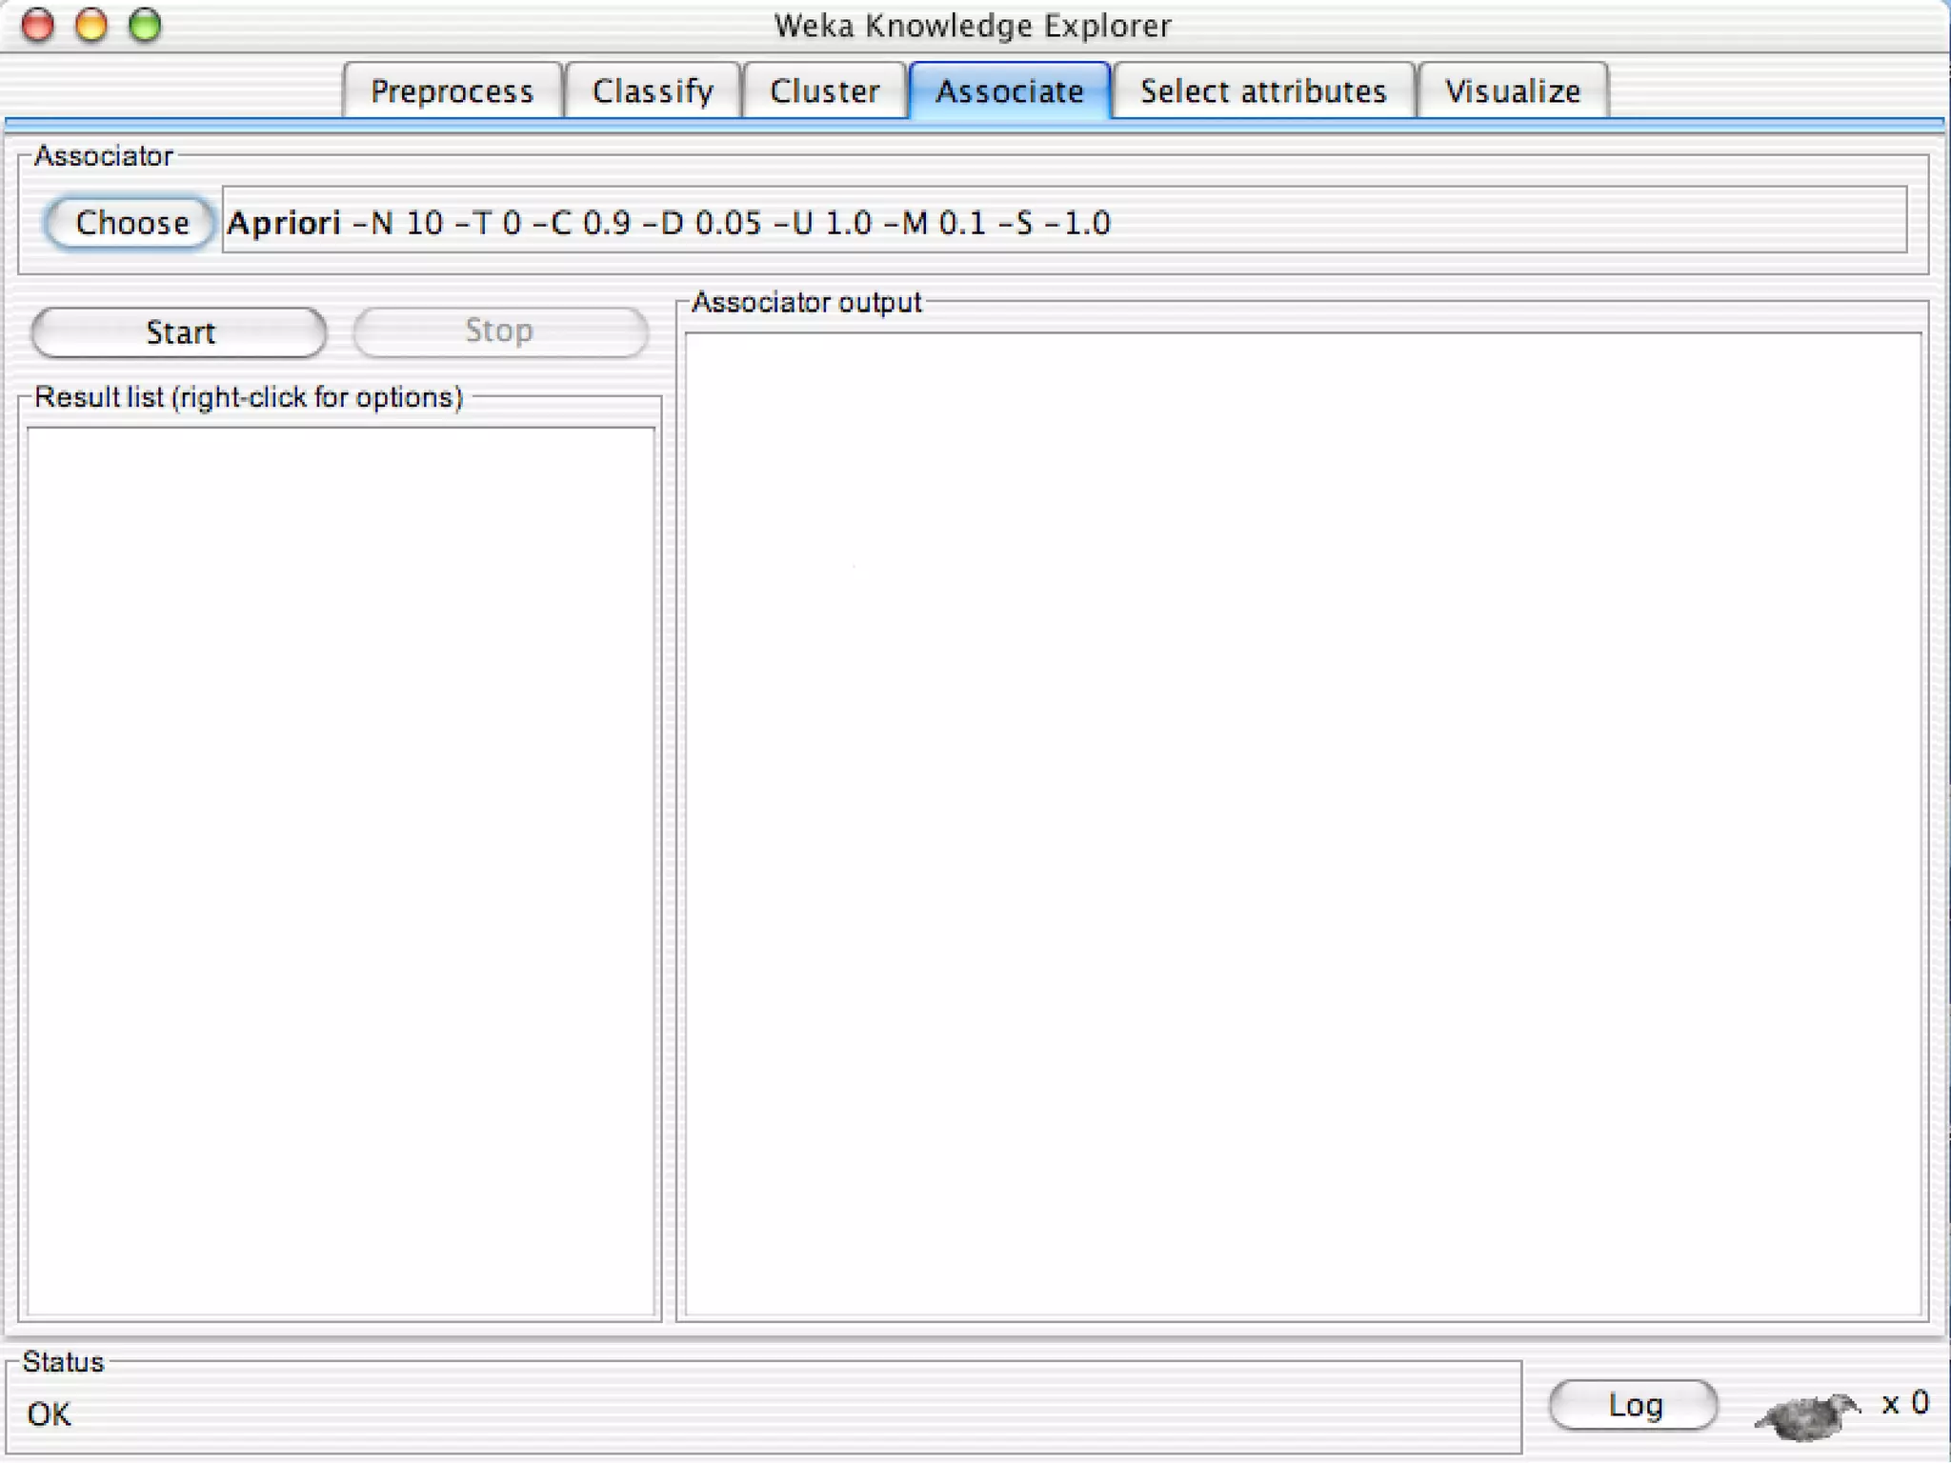Click the green zoom window button

145,25
